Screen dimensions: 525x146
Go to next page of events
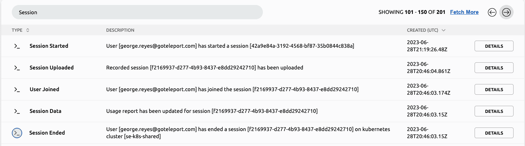coord(506,12)
